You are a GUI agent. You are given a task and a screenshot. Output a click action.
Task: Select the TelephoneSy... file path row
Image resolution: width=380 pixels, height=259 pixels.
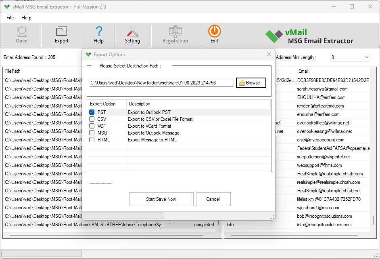85,225
